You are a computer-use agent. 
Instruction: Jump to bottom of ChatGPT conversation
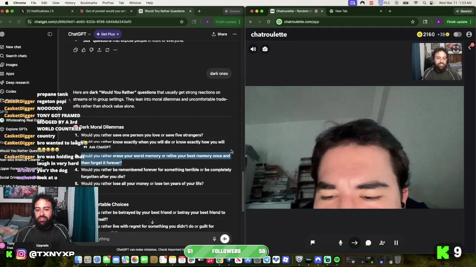(x=152, y=222)
